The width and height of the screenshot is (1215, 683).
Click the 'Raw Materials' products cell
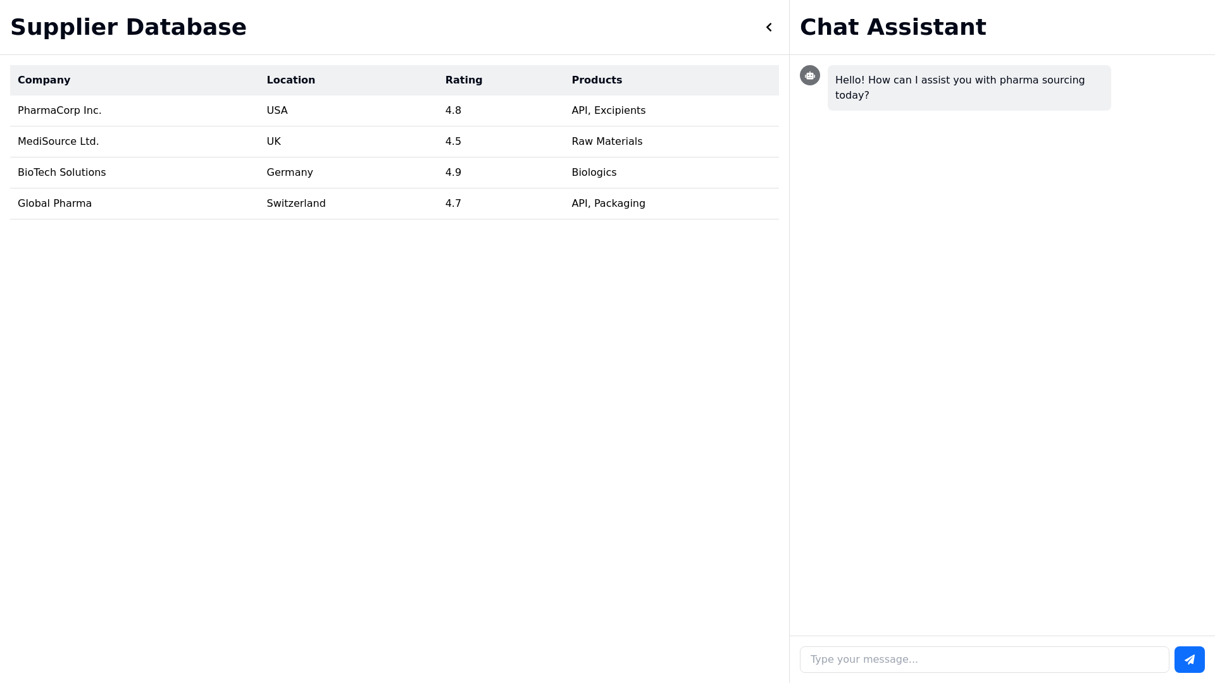point(606,142)
